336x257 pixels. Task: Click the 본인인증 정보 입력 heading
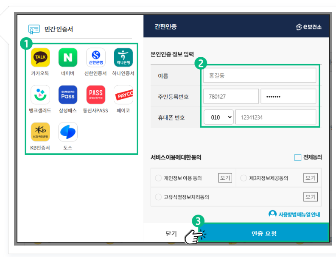pos(172,54)
